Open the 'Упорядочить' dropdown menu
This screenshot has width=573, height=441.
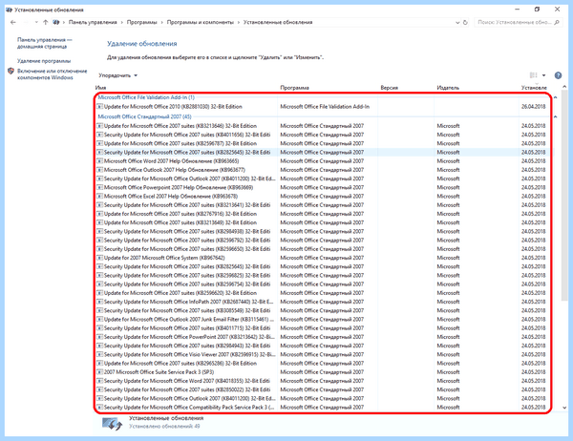(x=117, y=75)
